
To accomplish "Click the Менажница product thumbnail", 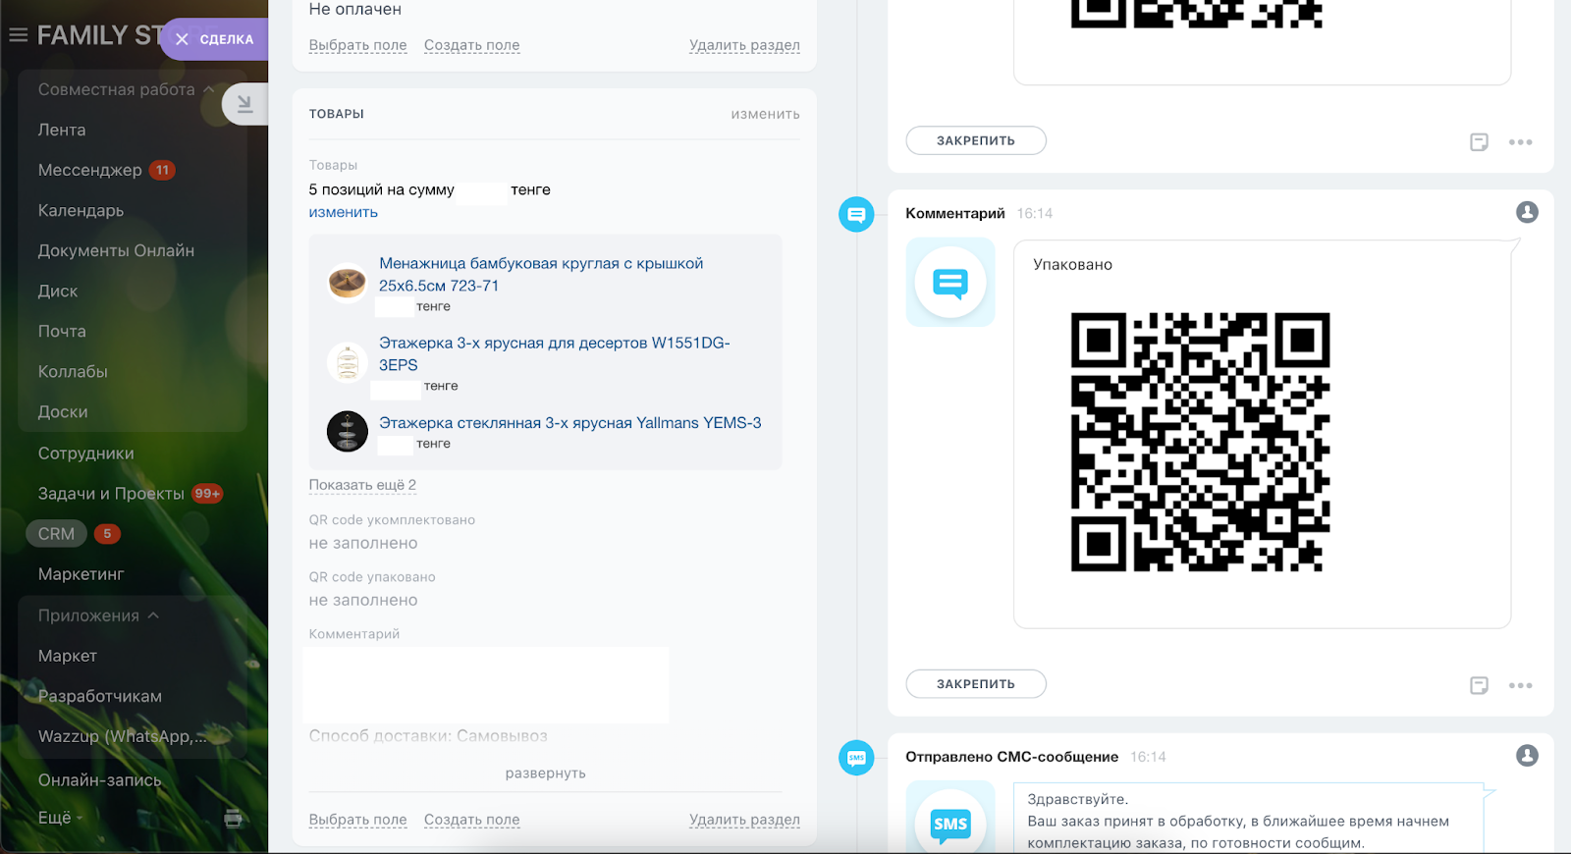I will coord(347,283).
